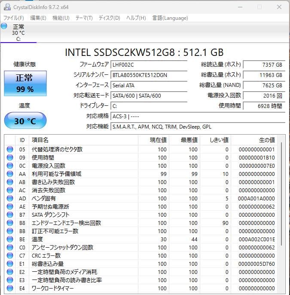Click status orb for 05 代替処理済のセクタ数
290x295 pixels.
10,149
